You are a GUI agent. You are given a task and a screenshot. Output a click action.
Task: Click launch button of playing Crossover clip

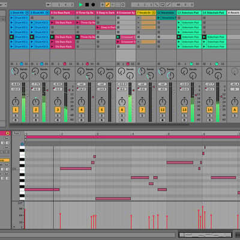tap(118, 37)
